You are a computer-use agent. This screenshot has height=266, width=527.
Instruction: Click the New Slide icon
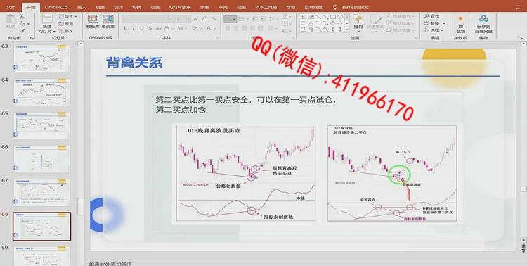[x=47, y=23]
